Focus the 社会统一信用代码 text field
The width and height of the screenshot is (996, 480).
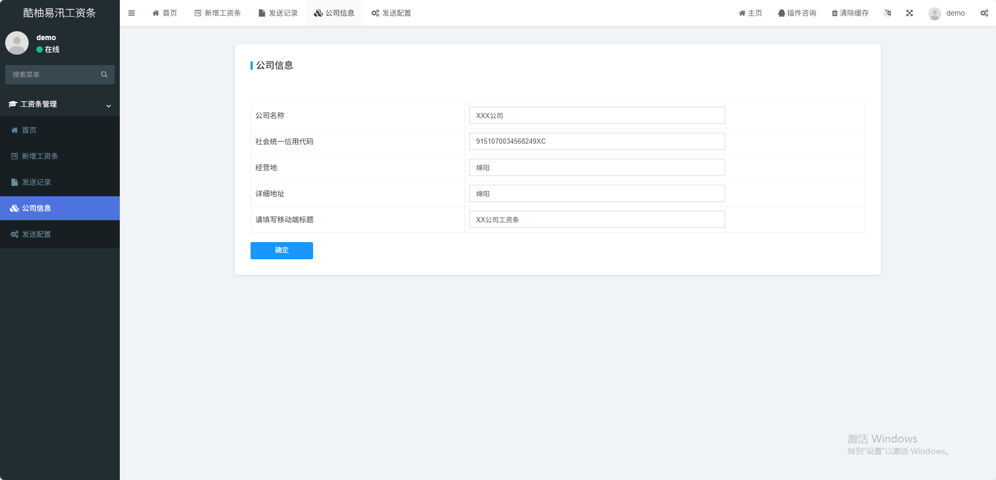(596, 142)
